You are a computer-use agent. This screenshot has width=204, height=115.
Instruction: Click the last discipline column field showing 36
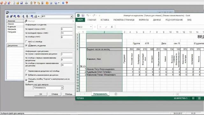click(x=67, y=65)
